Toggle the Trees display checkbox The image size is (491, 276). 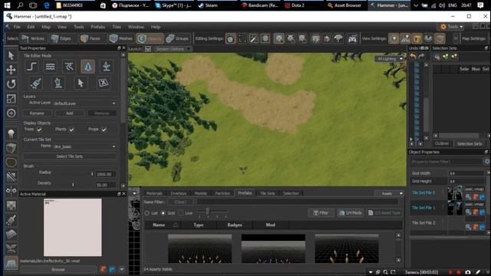pos(39,130)
